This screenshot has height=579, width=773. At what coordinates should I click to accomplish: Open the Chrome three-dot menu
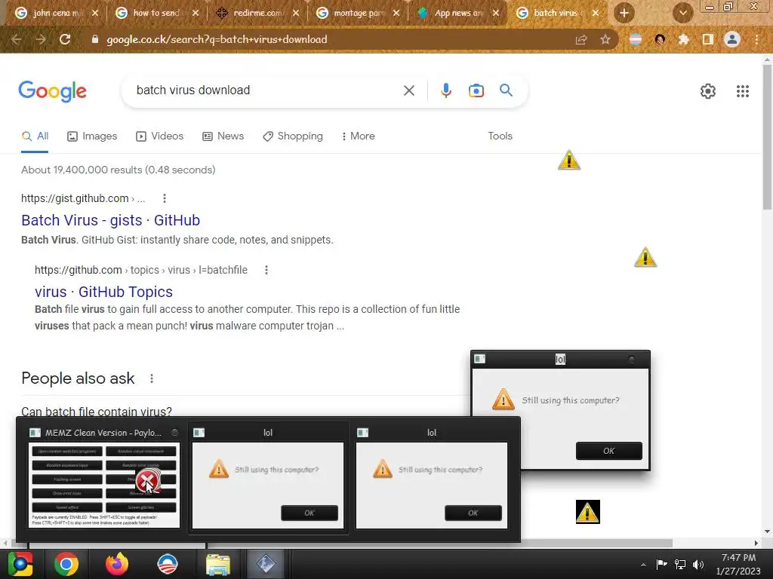click(756, 39)
